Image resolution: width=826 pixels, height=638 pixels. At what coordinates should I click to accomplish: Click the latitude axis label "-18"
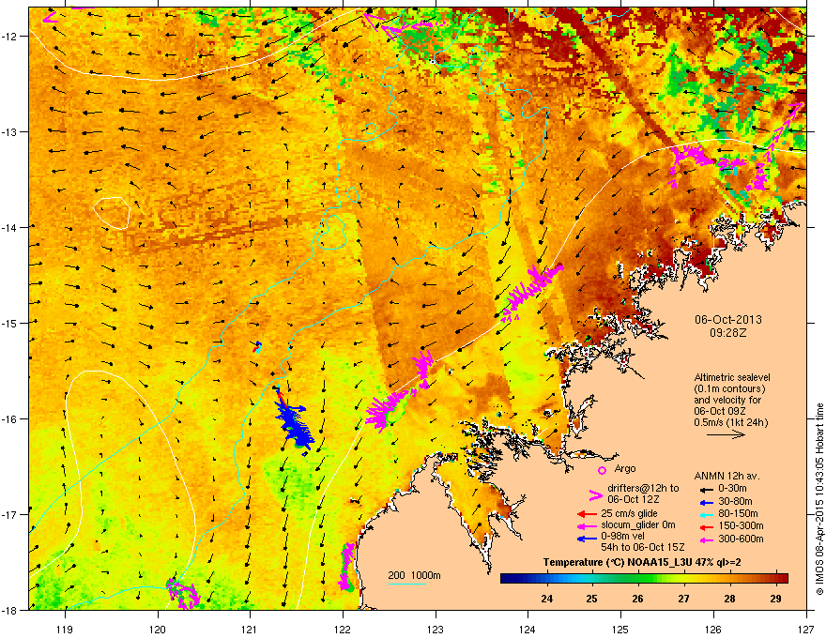[x=9, y=610]
